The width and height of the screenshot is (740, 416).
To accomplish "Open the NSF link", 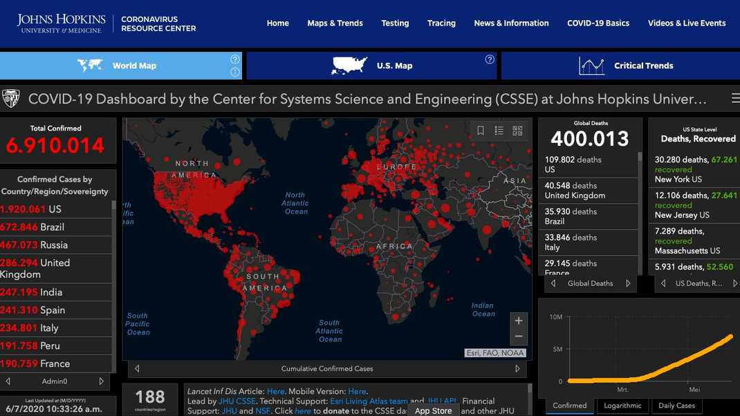I will click(x=262, y=410).
